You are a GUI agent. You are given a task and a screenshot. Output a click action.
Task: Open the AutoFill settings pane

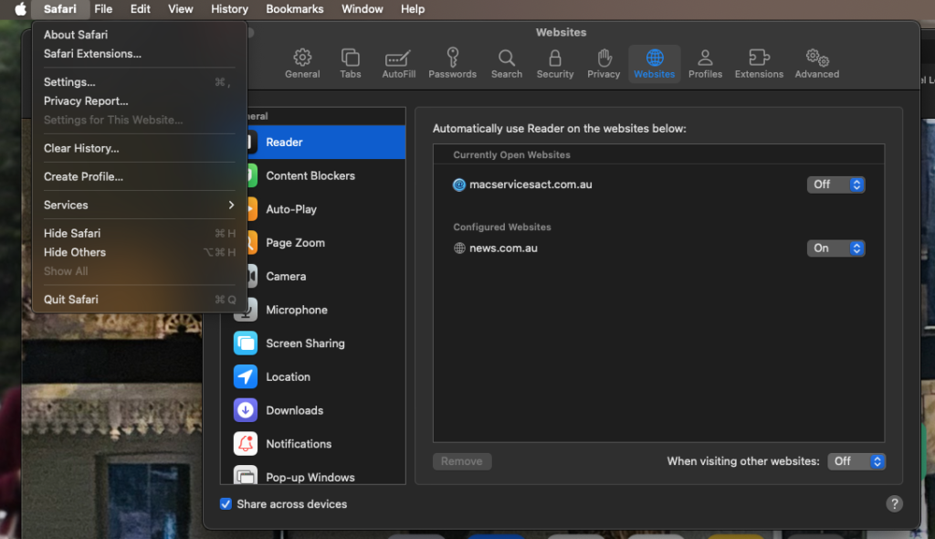399,63
